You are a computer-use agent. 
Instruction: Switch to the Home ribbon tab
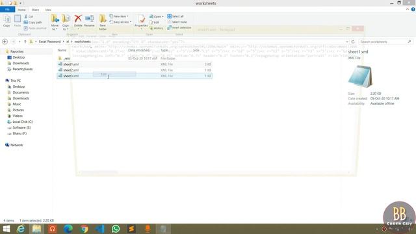21,10
